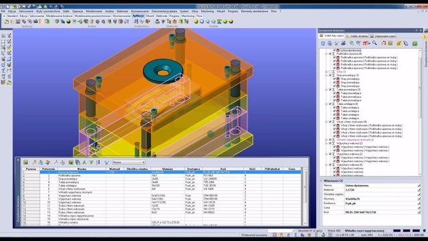Click the Wymiary column header in BOM table
Image resolution: width=428 pixels, height=241 pixels.
(x=168, y=169)
